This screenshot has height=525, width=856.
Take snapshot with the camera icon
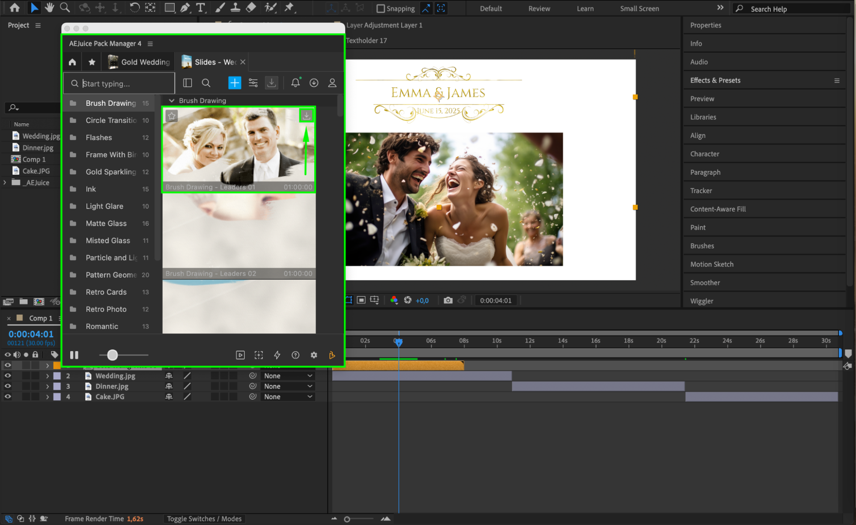(448, 300)
